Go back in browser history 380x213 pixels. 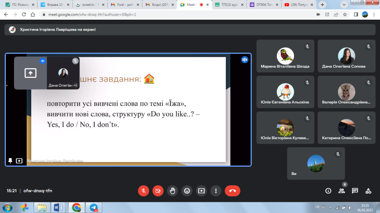6,15
